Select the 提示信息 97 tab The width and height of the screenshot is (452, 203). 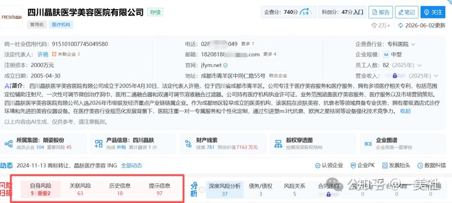[159, 190]
